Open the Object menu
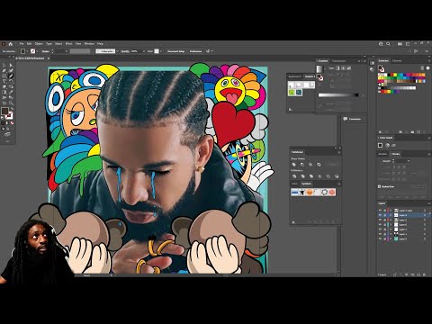432x324 pixels. tap(39, 44)
